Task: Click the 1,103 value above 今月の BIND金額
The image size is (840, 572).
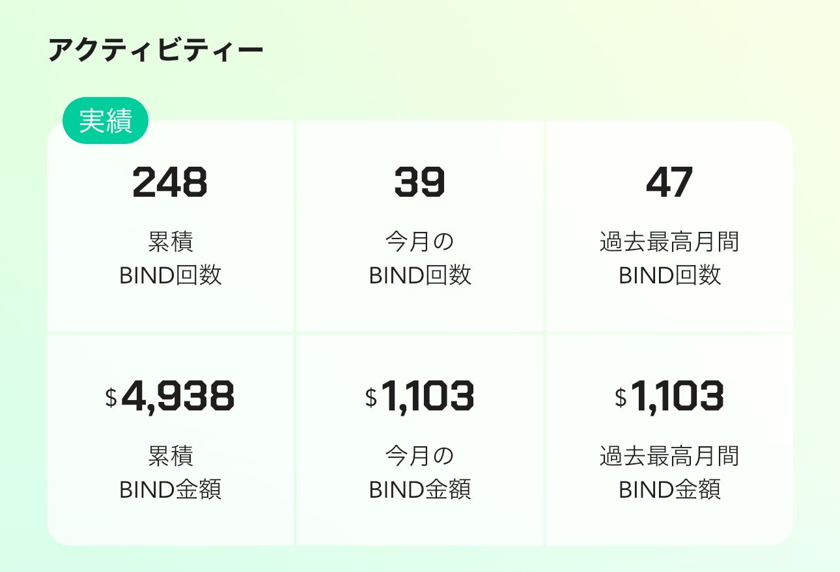Action: (427, 397)
